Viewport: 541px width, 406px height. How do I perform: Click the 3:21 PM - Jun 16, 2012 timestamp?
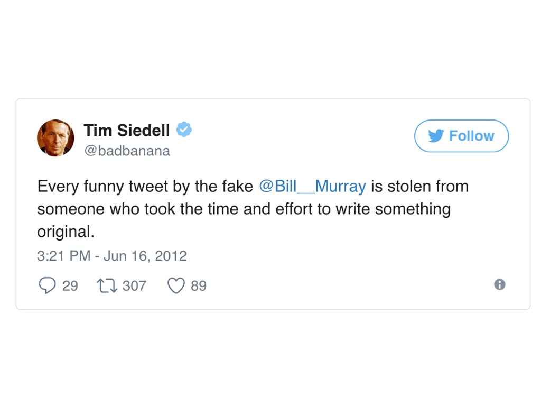[112, 256]
